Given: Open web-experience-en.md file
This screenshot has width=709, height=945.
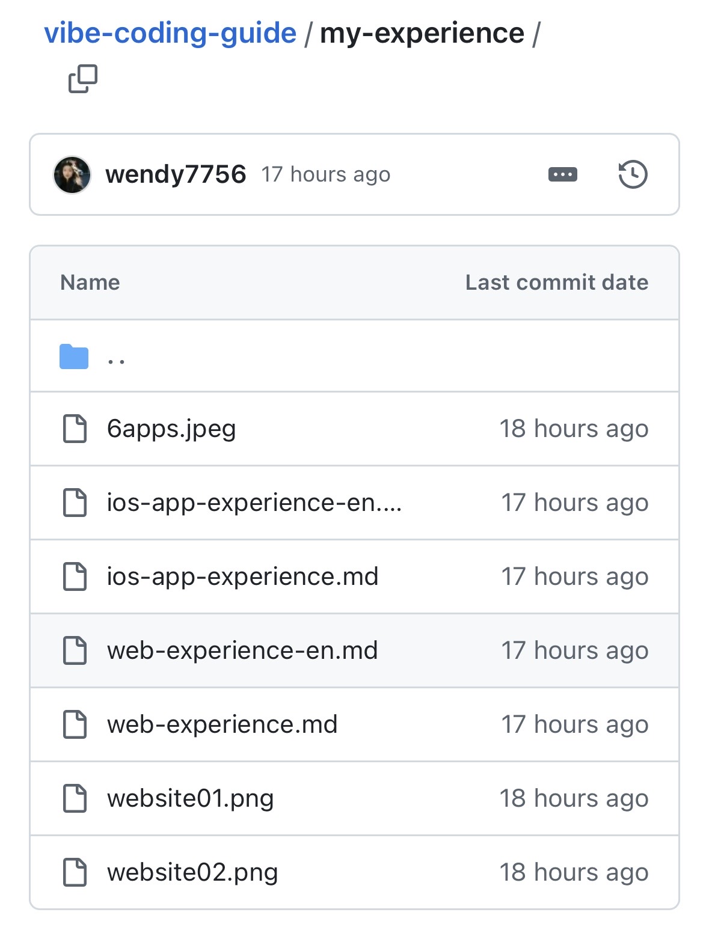Looking at the screenshot, I should [x=242, y=650].
